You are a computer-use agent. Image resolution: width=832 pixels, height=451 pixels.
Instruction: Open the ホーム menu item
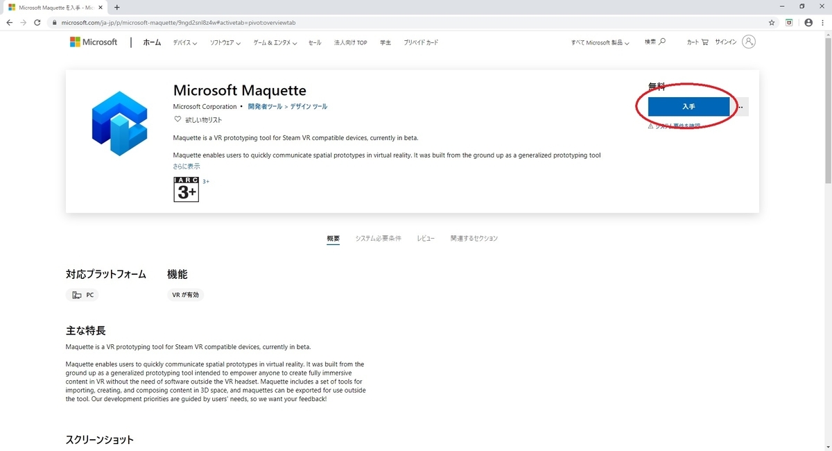[x=152, y=42]
